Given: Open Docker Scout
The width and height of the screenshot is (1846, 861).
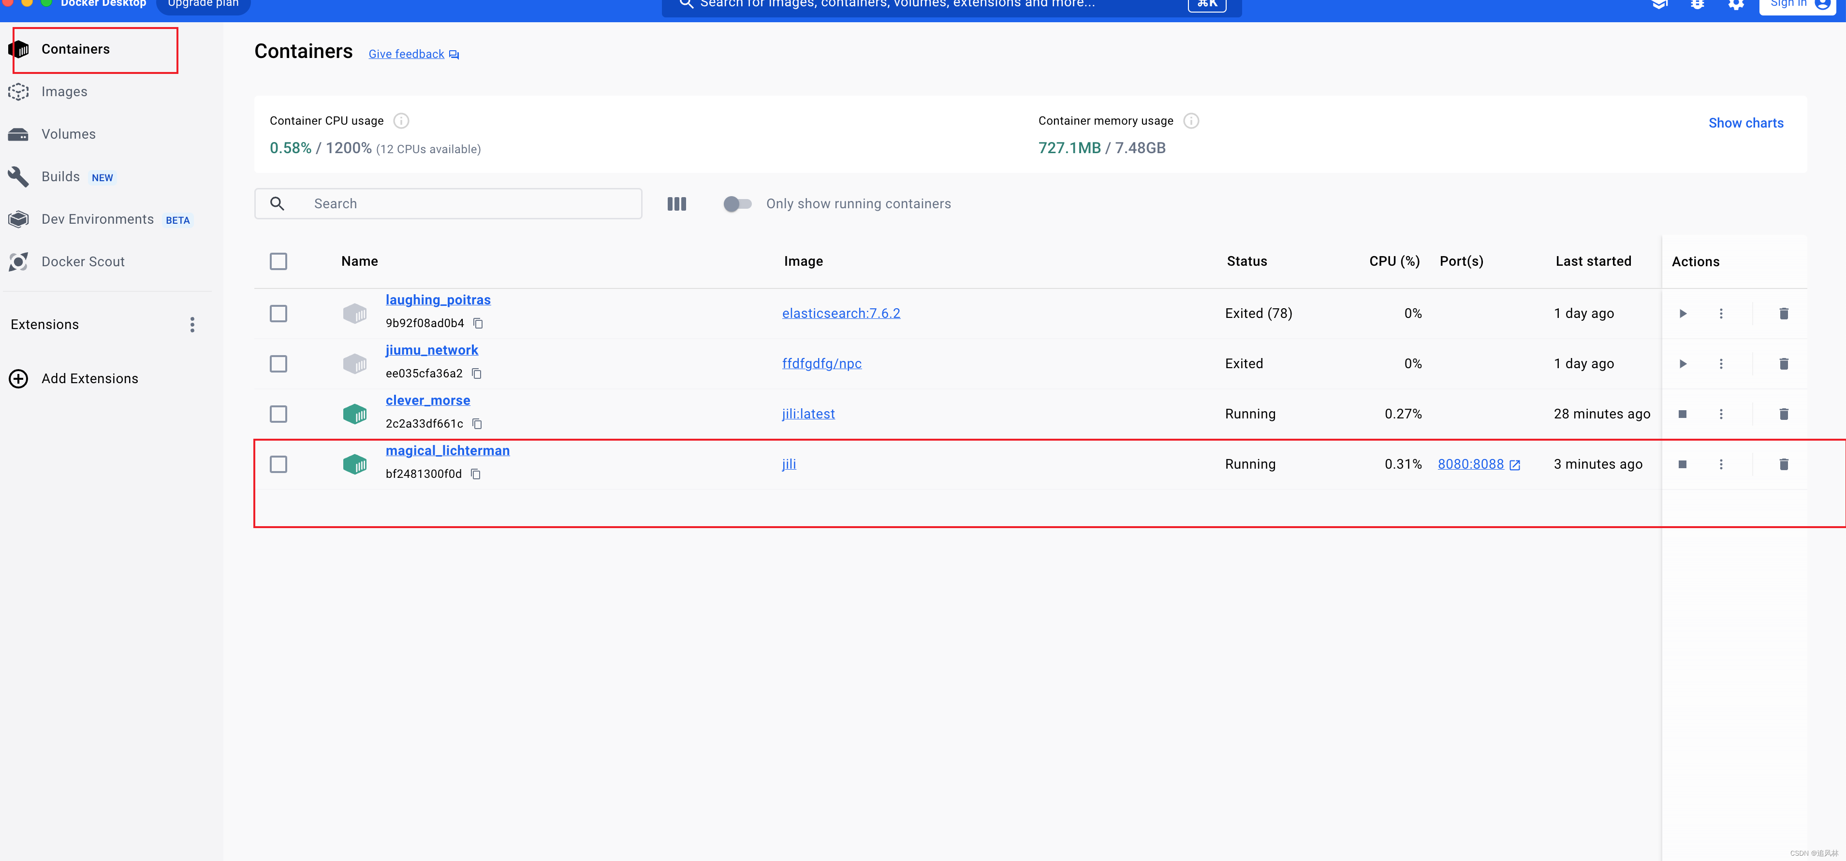Looking at the screenshot, I should pos(82,261).
